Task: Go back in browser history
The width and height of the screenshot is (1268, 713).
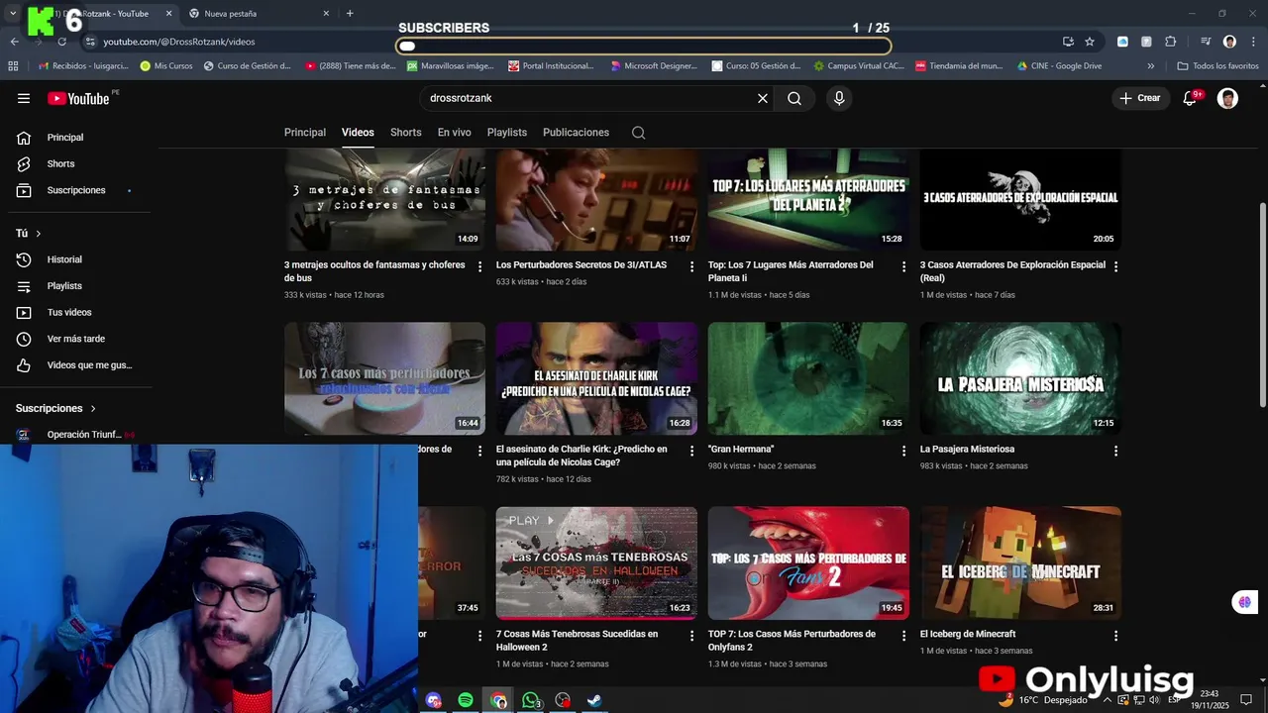Action: (14, 42)
